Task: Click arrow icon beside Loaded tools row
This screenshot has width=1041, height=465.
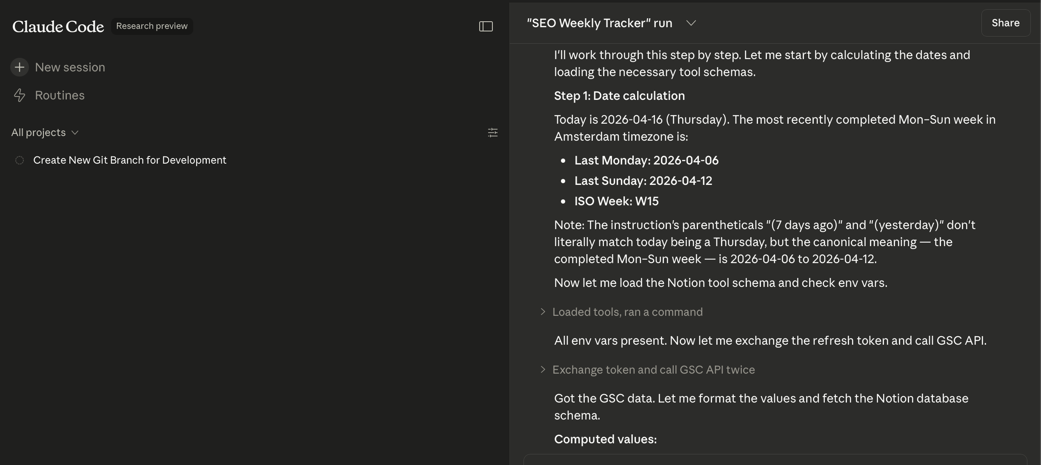Action: tap(543, 312)
